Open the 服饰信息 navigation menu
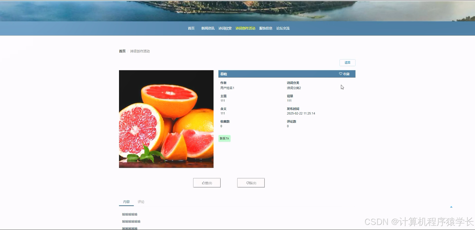The width and height of the screenshot is (475, 230). click(x=266, y=28)
